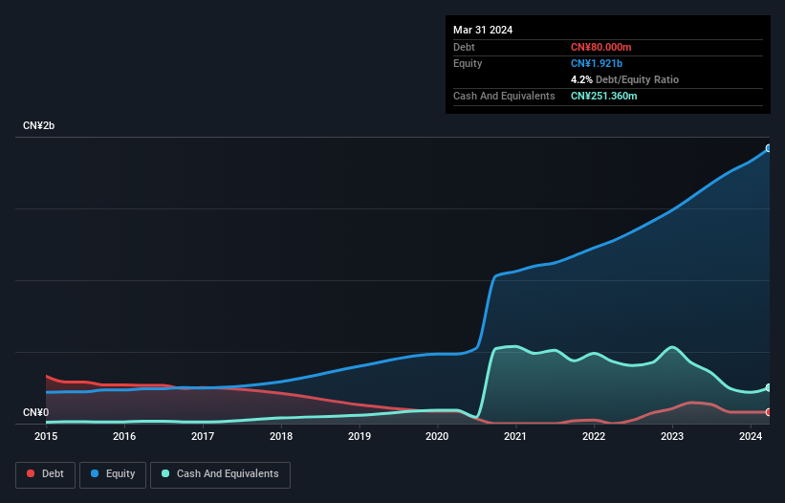Click the Mar 31 2024 tooltip date
The width and height of the screenshot is (785, 503).
(483, 30)
